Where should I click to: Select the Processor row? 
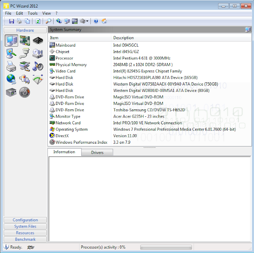tap(150, 58)
